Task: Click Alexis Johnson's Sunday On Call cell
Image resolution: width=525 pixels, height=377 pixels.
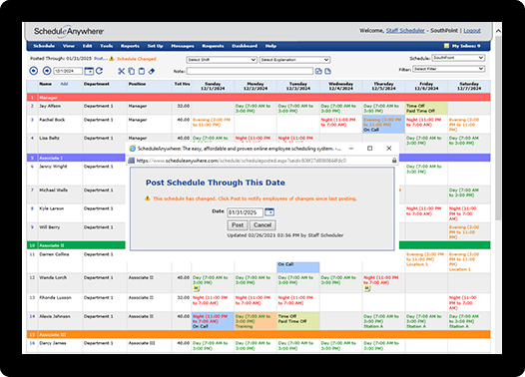Action: (213, 321)
